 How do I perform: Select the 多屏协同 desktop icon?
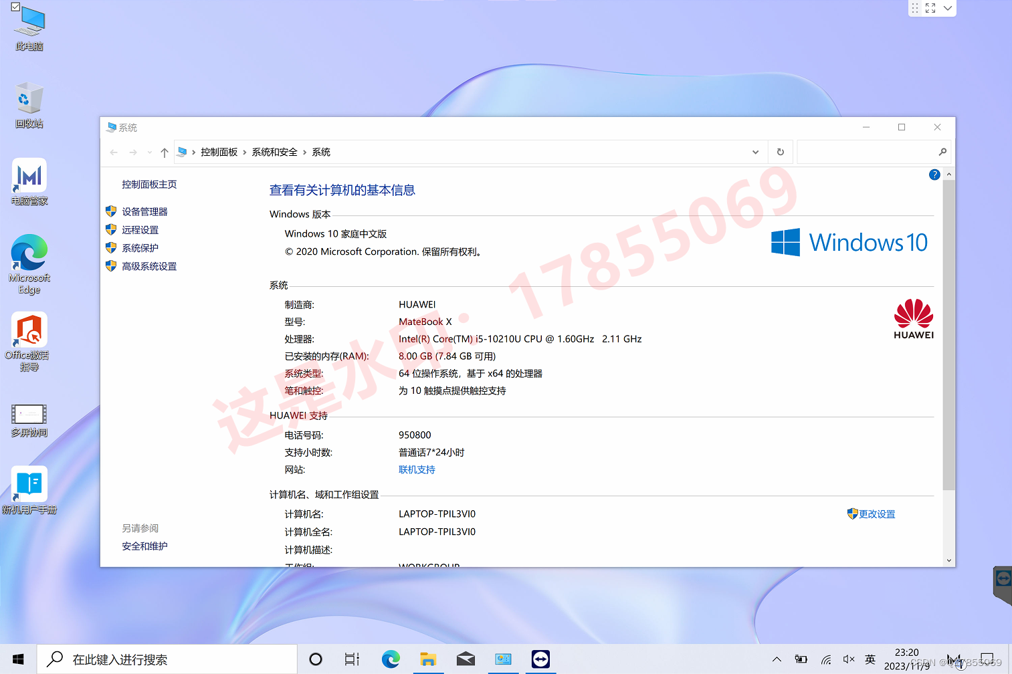(29, 420)
